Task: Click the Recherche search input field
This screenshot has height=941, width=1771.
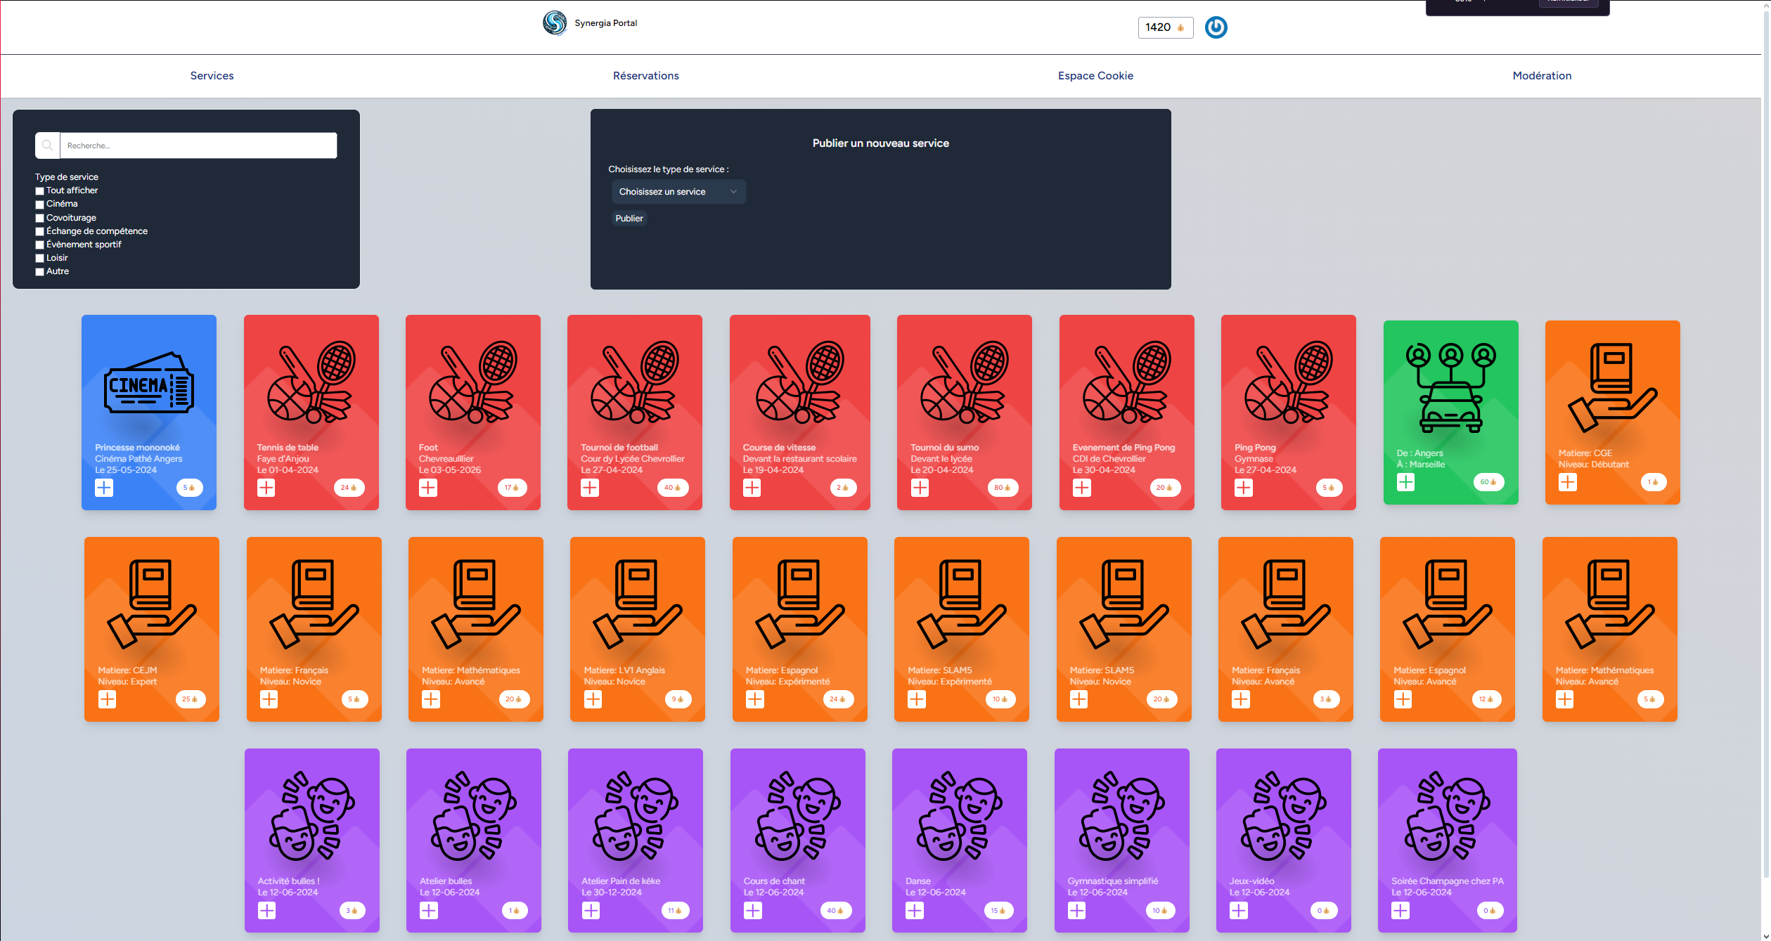Action: click(198, 145)
